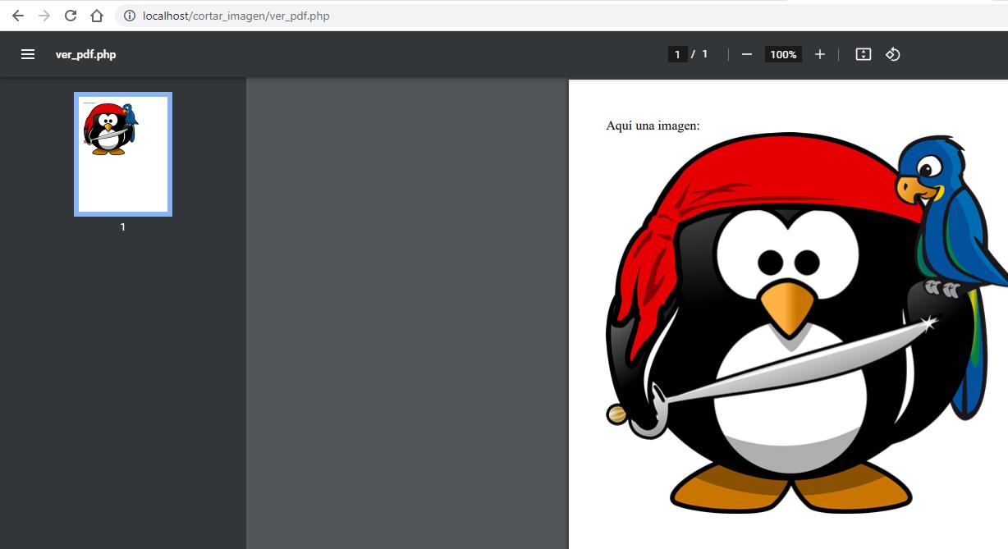Click the text "Aquí una imagen:"
This screenshot has height=549, width=1008.
653,126
